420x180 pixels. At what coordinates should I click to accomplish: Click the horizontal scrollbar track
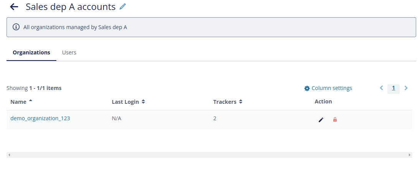[209, 155]
